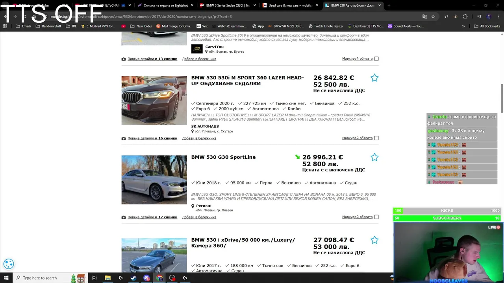This screenshot has width=504, height=283.
Task: Open 'Повече детайли и 13 снимки' link
Action: pyautogui.click(x=152, y=59)
